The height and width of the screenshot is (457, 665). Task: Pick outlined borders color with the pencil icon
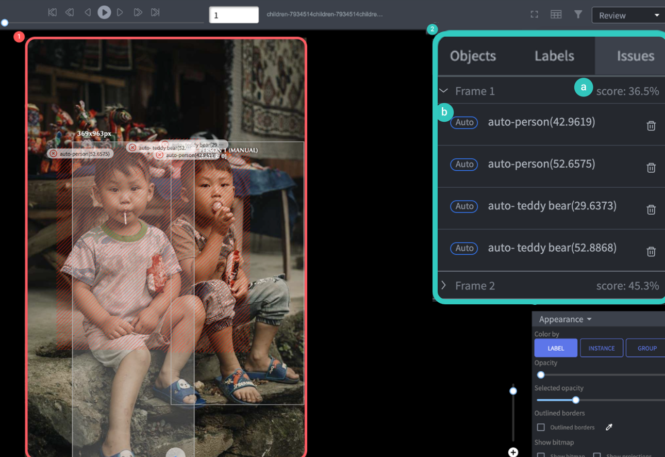pyautogui.click(x=609, y=427)
